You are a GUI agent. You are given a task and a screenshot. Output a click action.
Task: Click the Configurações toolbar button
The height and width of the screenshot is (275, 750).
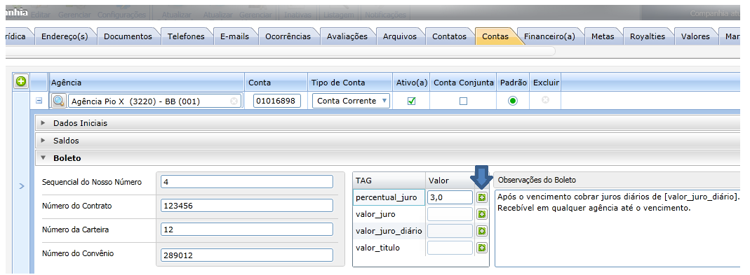click(x=121, y=15)
